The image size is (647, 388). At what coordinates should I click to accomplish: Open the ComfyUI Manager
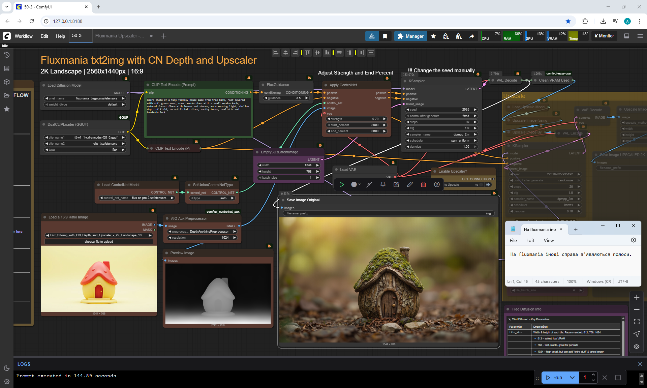pyautogui.click(x=410, y=36)
